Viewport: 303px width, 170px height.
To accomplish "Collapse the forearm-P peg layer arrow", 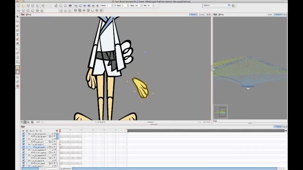I will (x=27, y=134).
